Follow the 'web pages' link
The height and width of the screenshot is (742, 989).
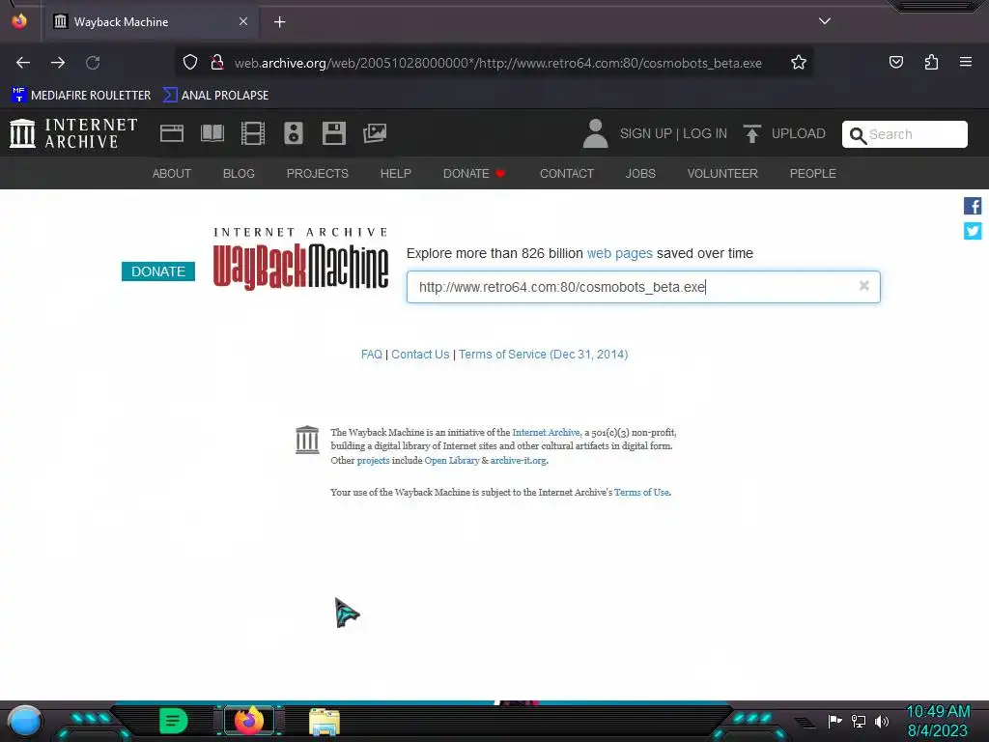coord(619,253)
